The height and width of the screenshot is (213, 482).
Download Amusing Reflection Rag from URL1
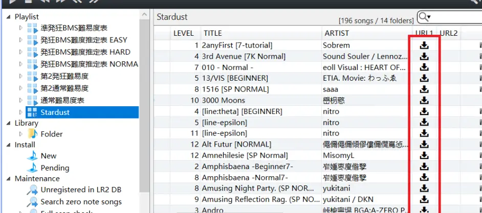[x=424, y=199]
